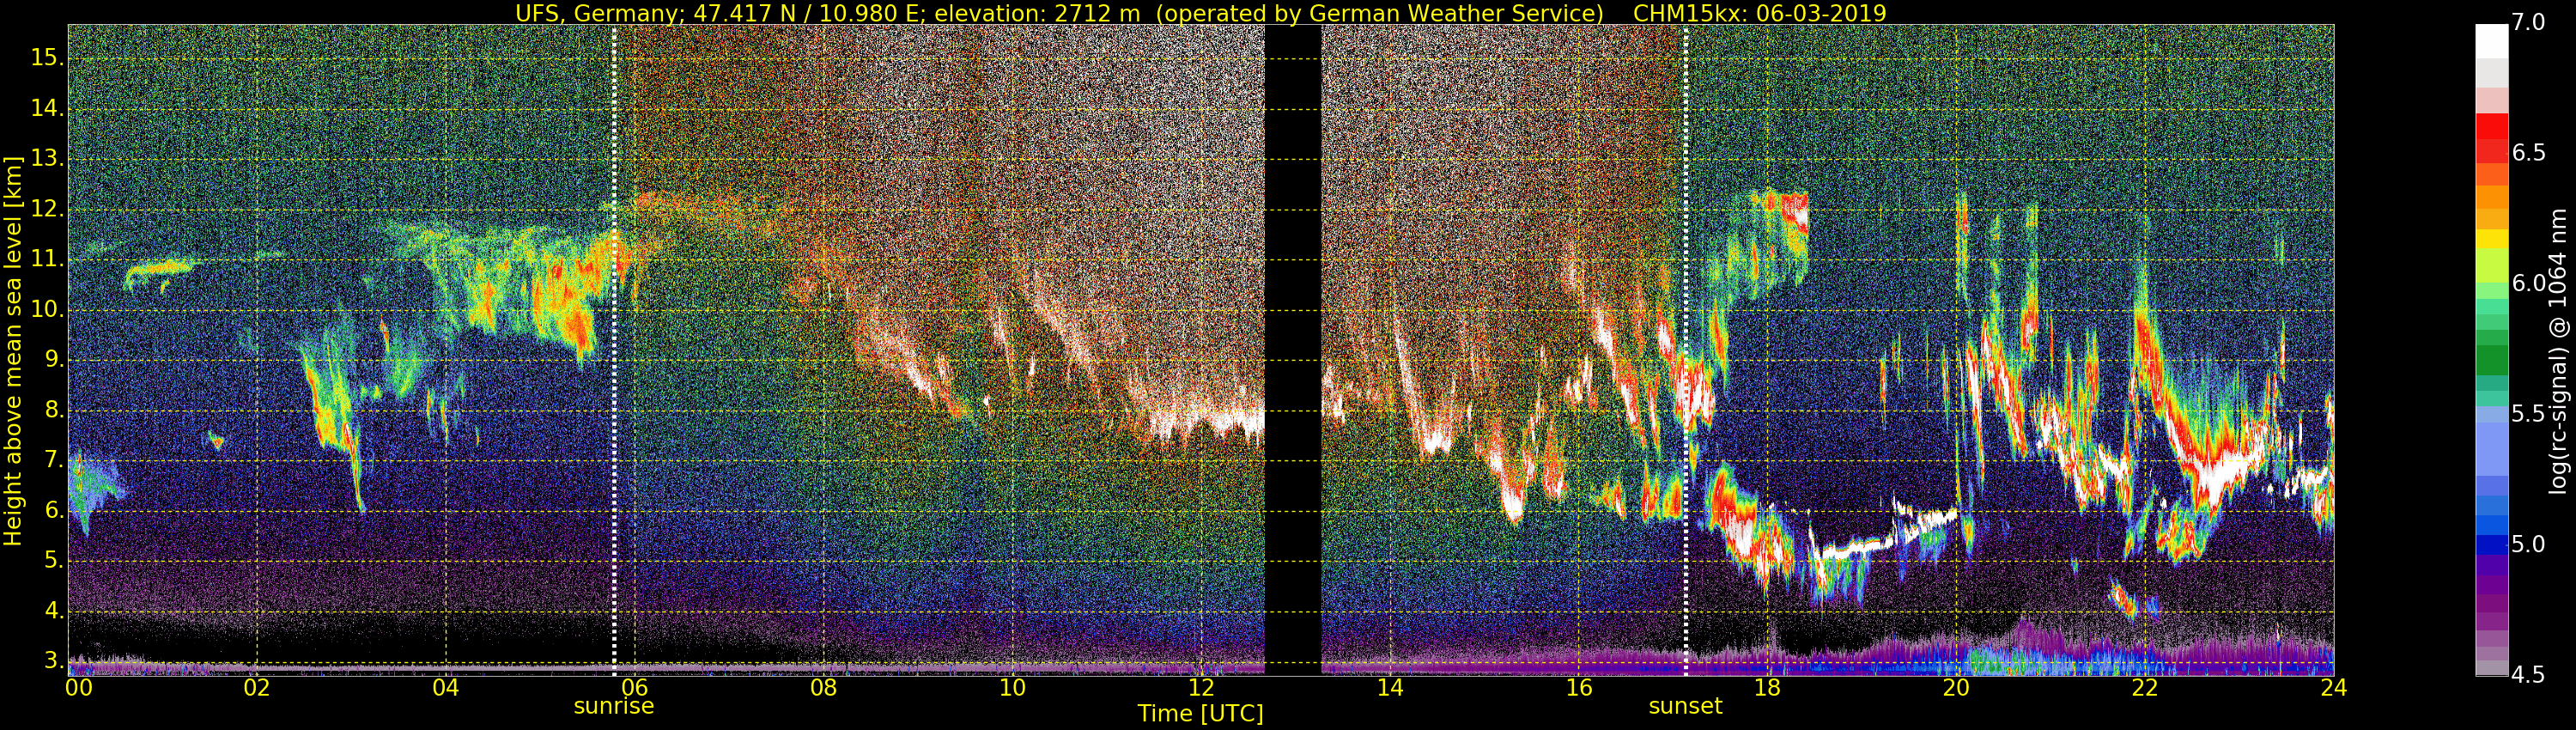
Task: Click the dark blue colorbar segment near 5.0
Action: point(2491,545)
